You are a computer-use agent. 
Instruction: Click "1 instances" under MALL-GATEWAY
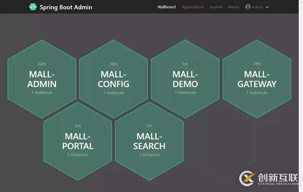coord(257,93)
